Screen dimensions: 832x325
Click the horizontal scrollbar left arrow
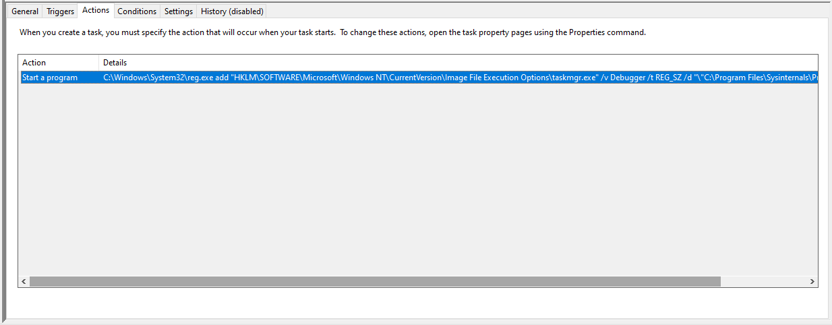tap(24, 281)
